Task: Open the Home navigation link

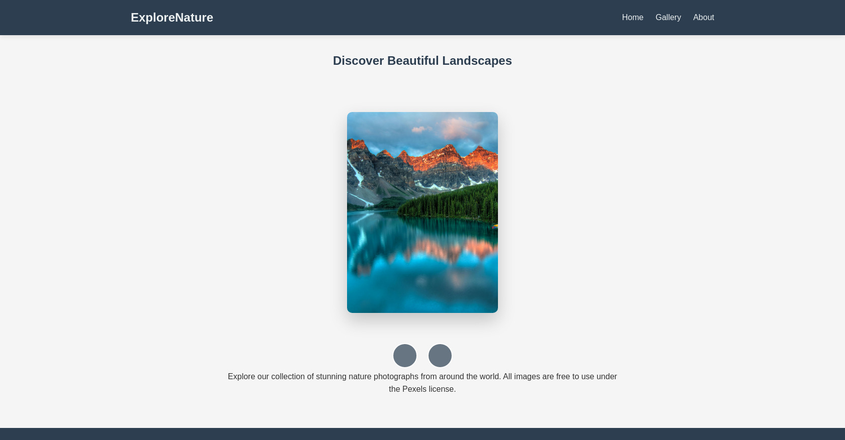Action: (x=632, y=18)
